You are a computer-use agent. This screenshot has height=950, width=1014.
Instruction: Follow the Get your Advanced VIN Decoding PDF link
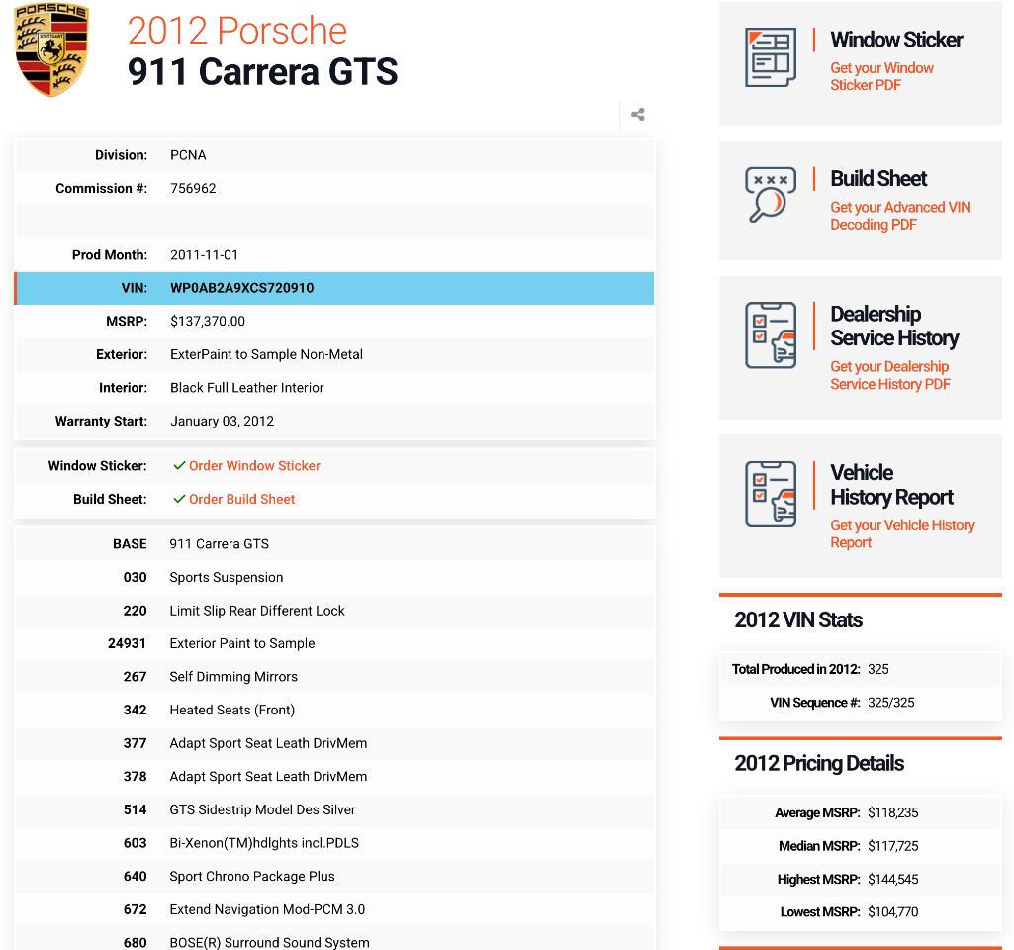pos(900,216)
